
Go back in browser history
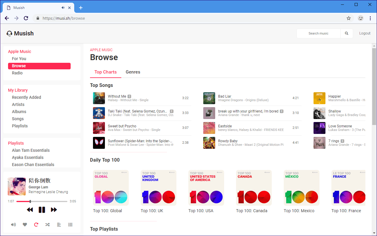coord(7,18)
